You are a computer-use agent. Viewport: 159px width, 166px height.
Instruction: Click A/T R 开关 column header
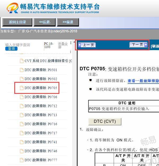(x=142, y=158)
